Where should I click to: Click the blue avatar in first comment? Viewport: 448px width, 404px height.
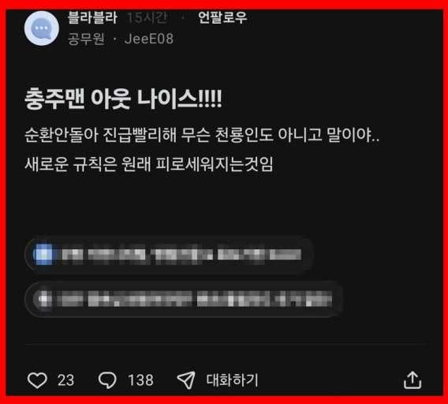(x=43, y=254)
